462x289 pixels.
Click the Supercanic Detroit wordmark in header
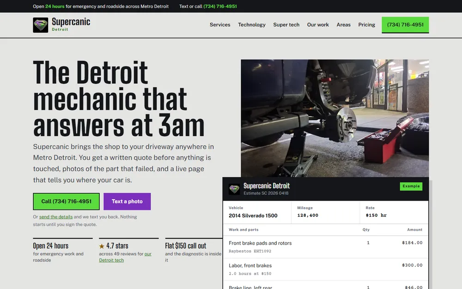(71, 24)
